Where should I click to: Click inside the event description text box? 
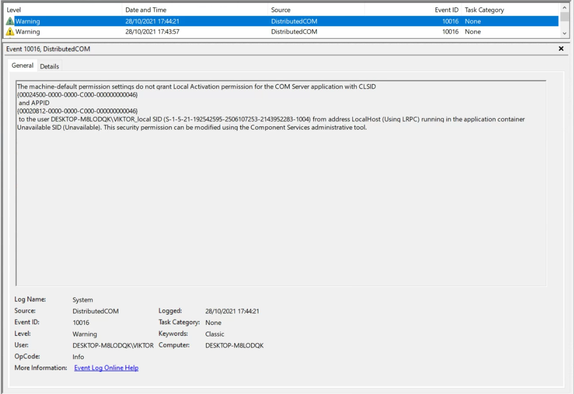tap(281, 199)
